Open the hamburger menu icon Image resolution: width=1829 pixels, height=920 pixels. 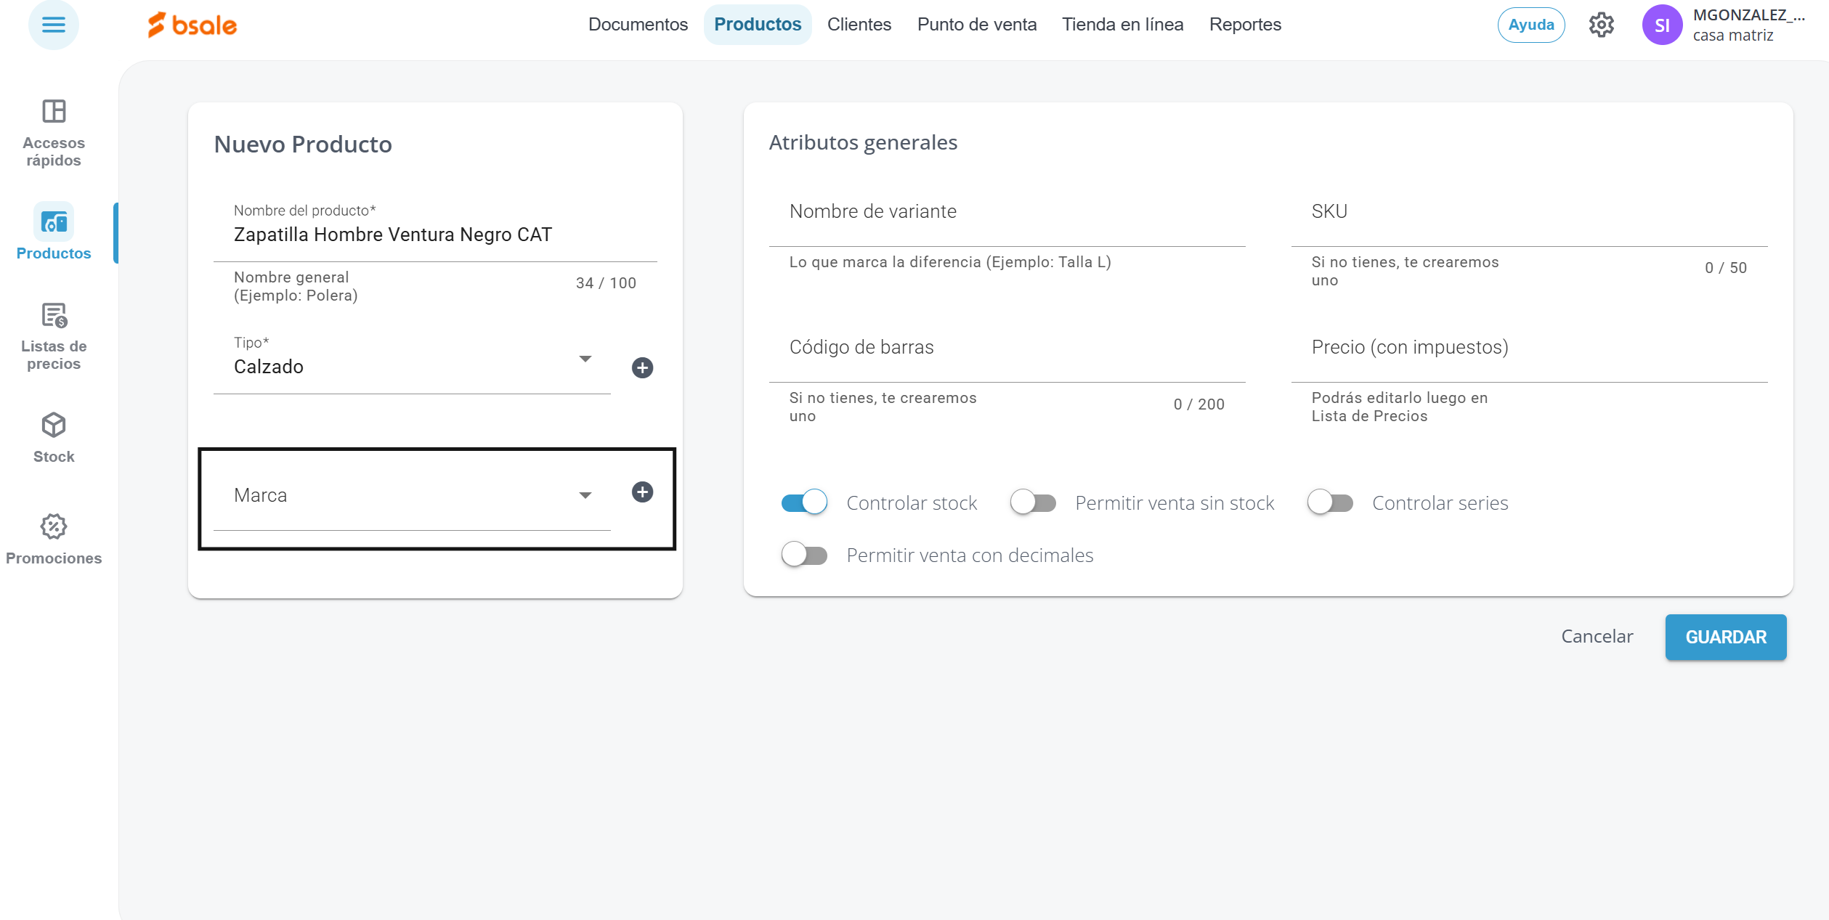point(53,25)
